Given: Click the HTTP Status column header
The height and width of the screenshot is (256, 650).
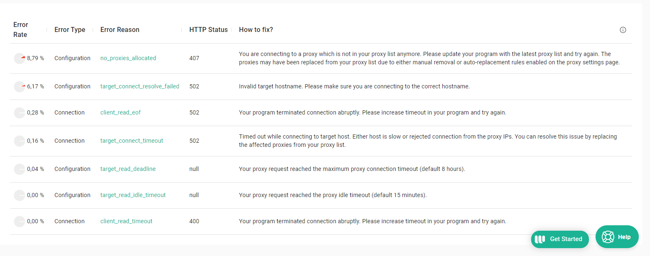Looking at the screenshot, I should (x=208, y=30).
